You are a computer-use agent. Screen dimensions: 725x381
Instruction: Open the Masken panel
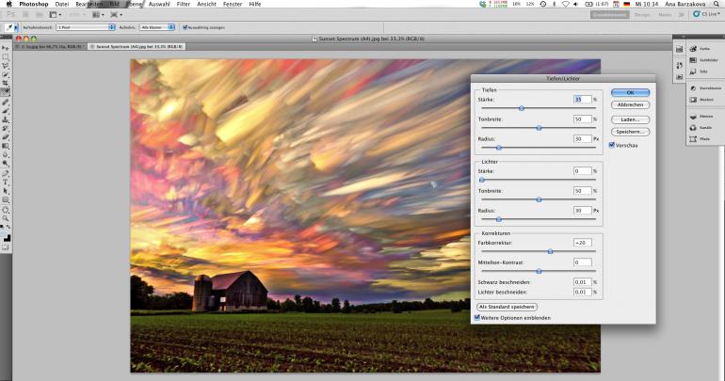tap(701, 100)
